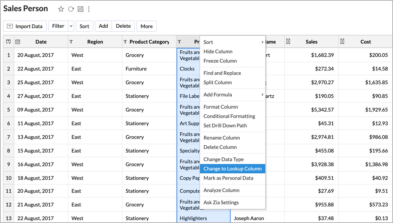Save the table via the save icon

[80, 9]
